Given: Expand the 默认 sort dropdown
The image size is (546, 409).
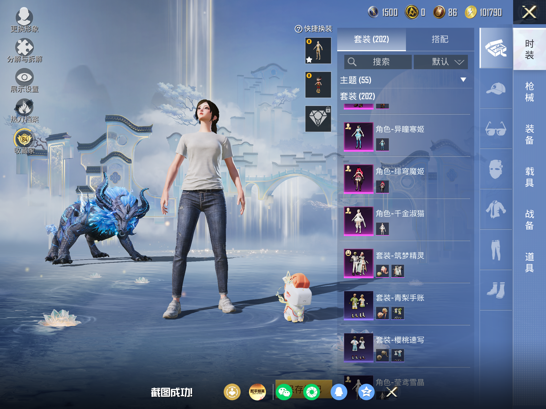Looking at the screenshot, I should click(441, 62).
